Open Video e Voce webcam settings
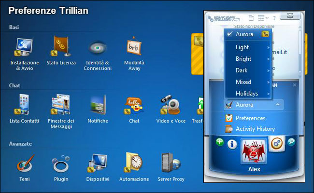The width and height of the screenshot is (314, 193). point(171,106)
